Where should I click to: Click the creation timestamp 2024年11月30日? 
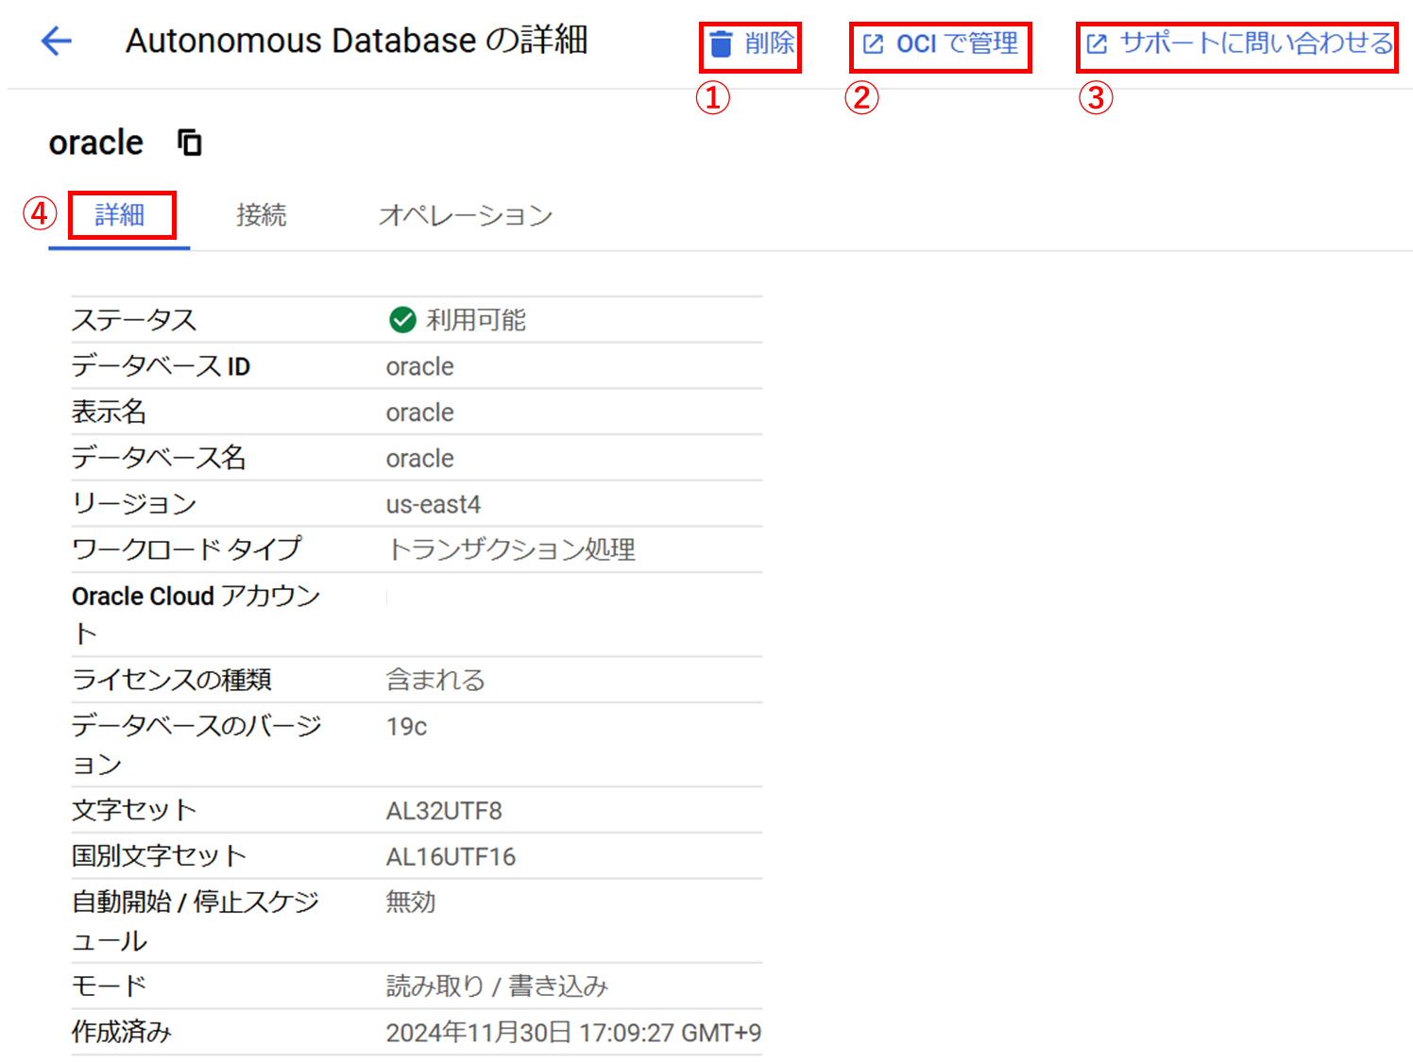pos(573,1033)
